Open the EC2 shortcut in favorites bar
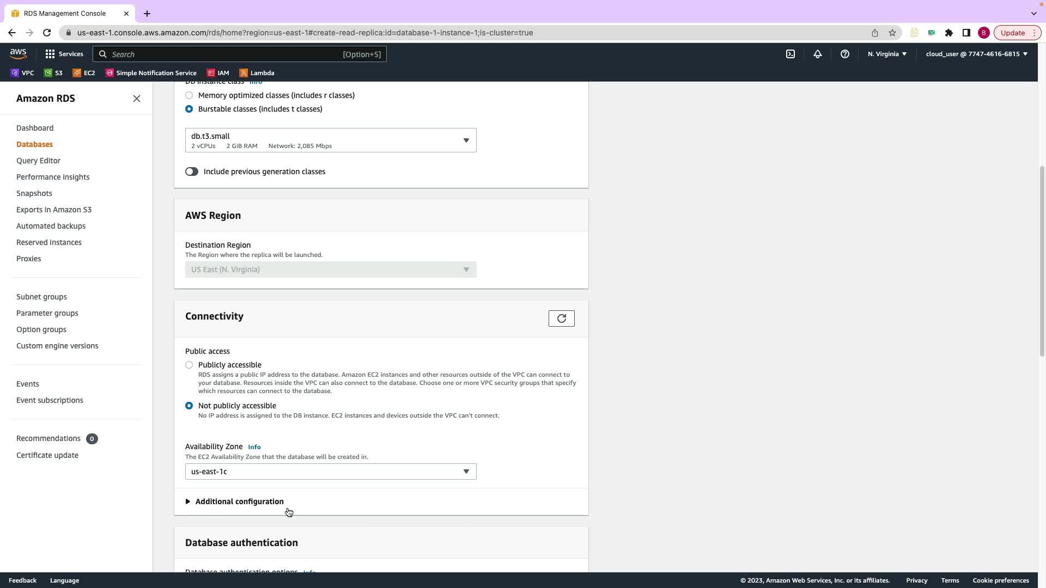Image resolution: width=1046 pixels, height=588 pixels. pyautogui.click(x=84, y=73)
